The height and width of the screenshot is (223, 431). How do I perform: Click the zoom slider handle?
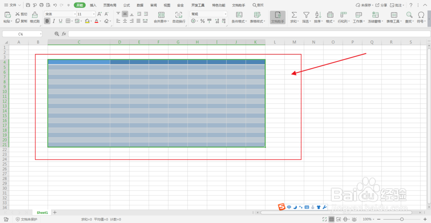(x=402, y=219)
